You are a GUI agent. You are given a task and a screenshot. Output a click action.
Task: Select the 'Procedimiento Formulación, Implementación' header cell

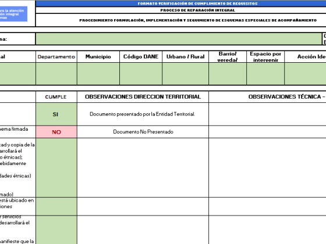[x=181, y=20]
